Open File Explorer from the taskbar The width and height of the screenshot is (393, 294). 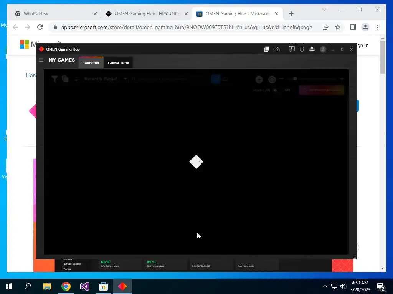click(x=47, y=286)
